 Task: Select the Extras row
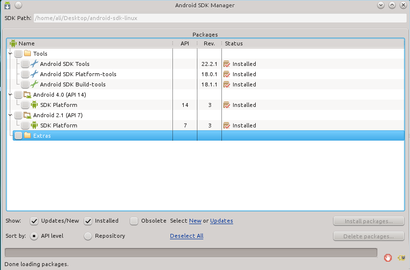[x=209, y=136]
